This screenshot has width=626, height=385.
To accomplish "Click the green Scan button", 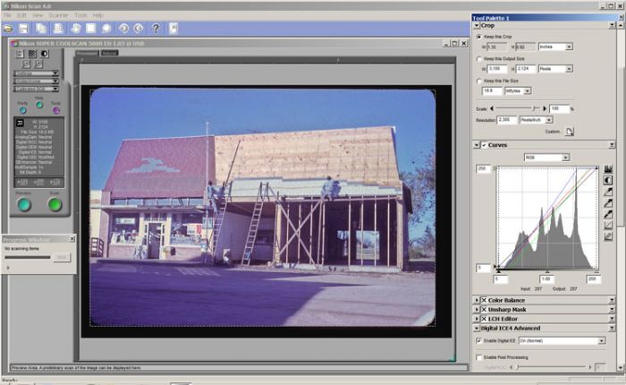I will [55, 205].
